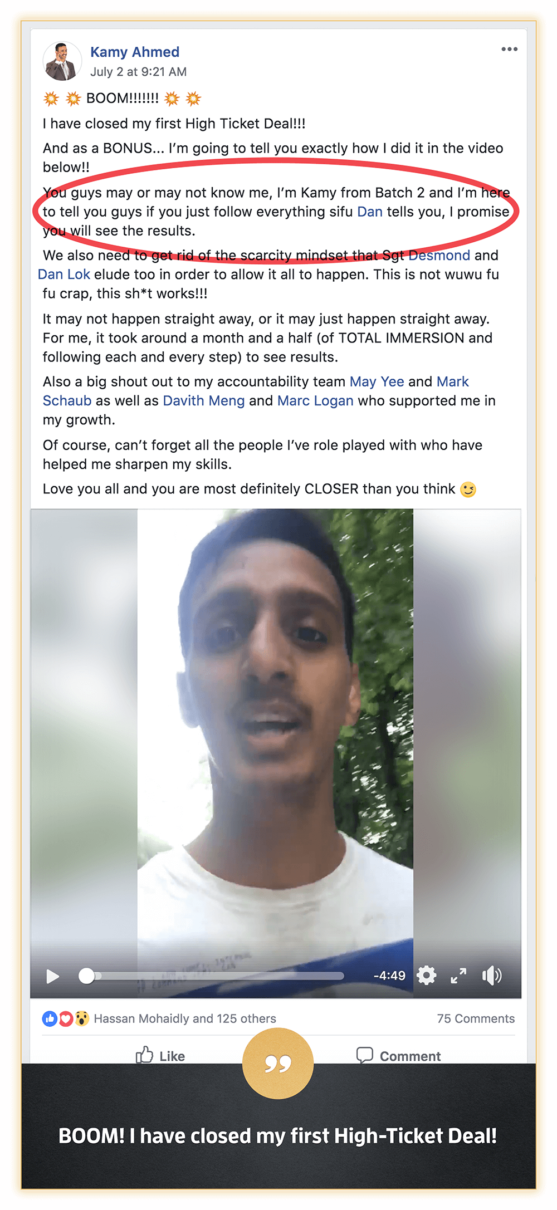Image resolution: width=557 pixels, height=1210 pixels.
Task: Click the blue like reaction icon
Action: [x=50, y=1018]
